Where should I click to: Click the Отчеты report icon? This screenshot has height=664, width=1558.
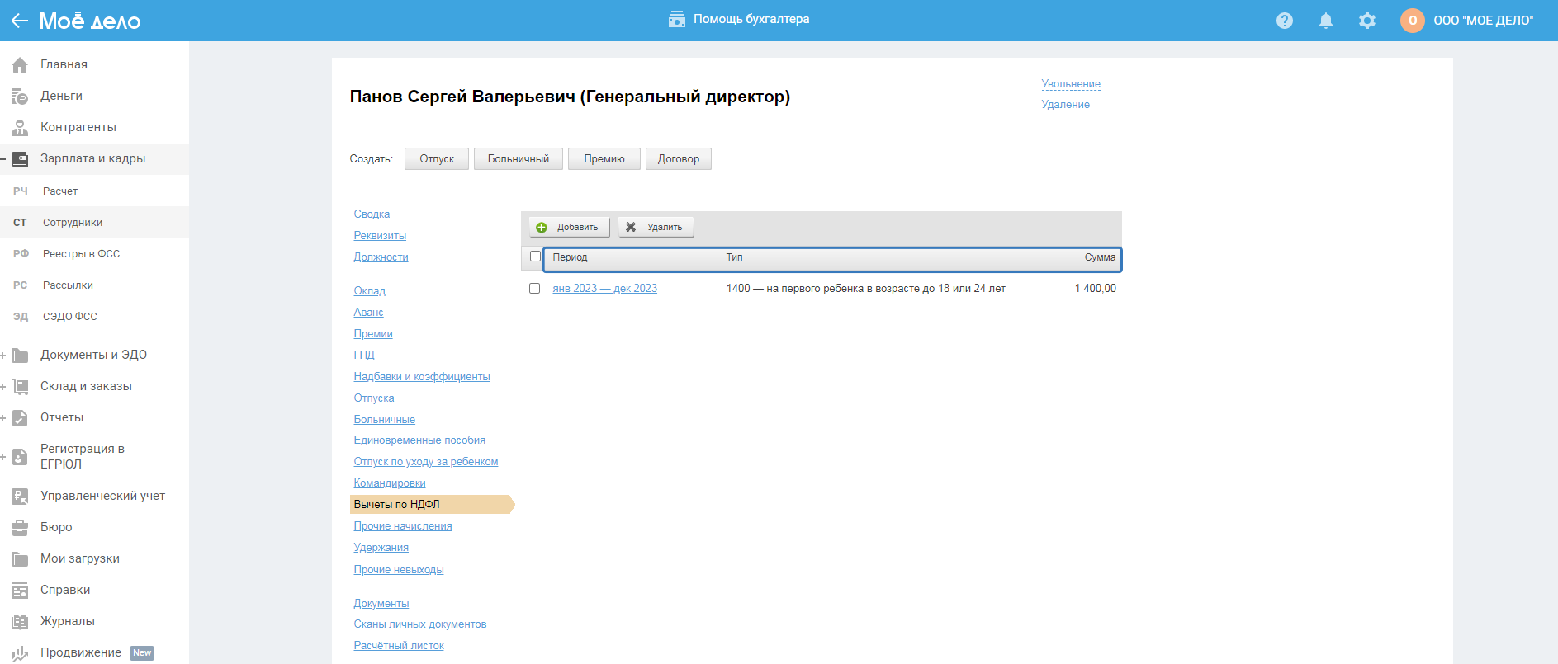pyautogui.click(x=20, y=418)
